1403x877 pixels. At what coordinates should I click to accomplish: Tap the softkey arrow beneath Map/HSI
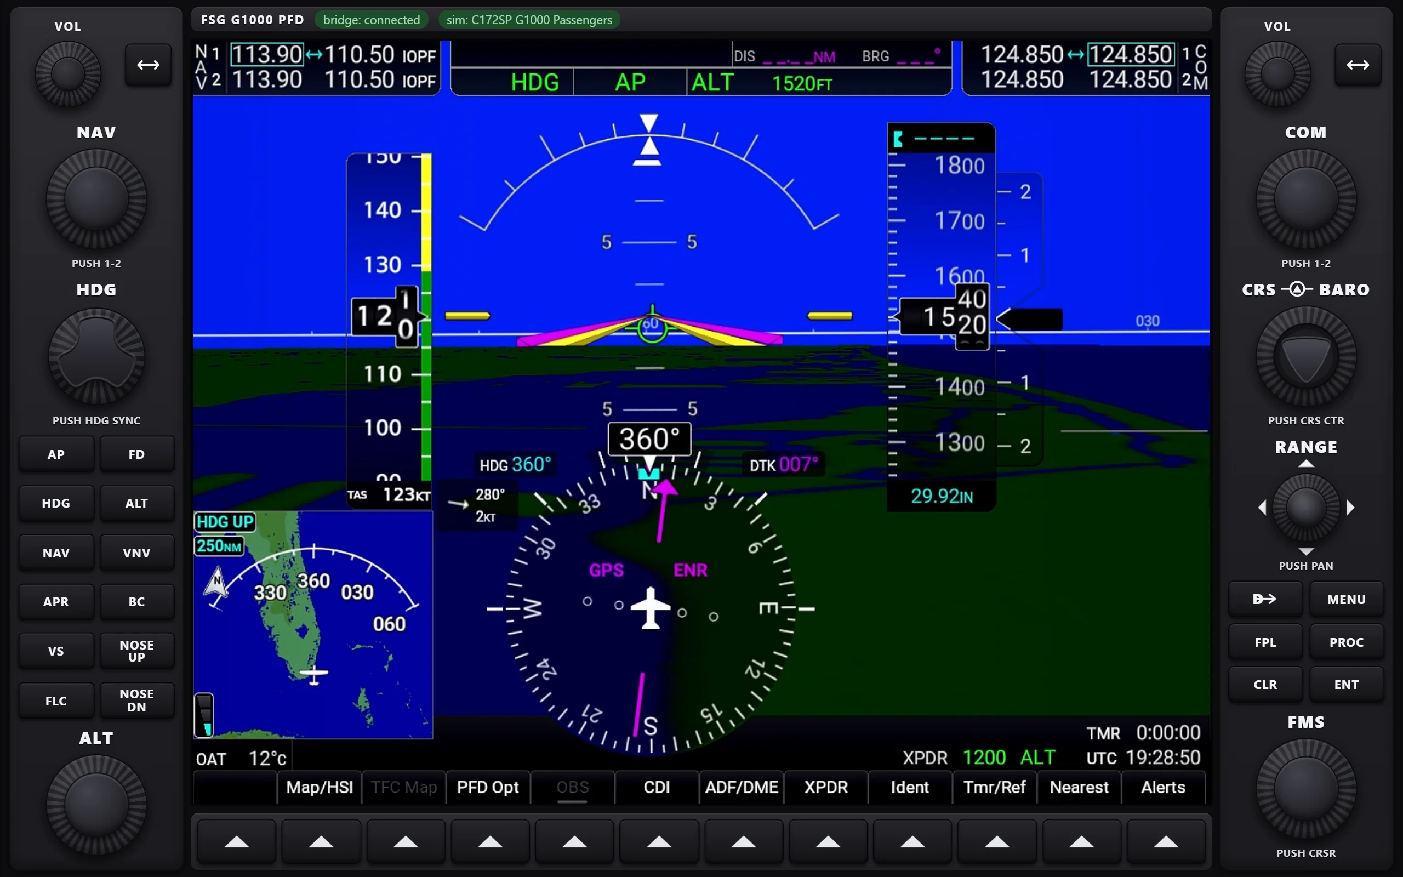321,841
